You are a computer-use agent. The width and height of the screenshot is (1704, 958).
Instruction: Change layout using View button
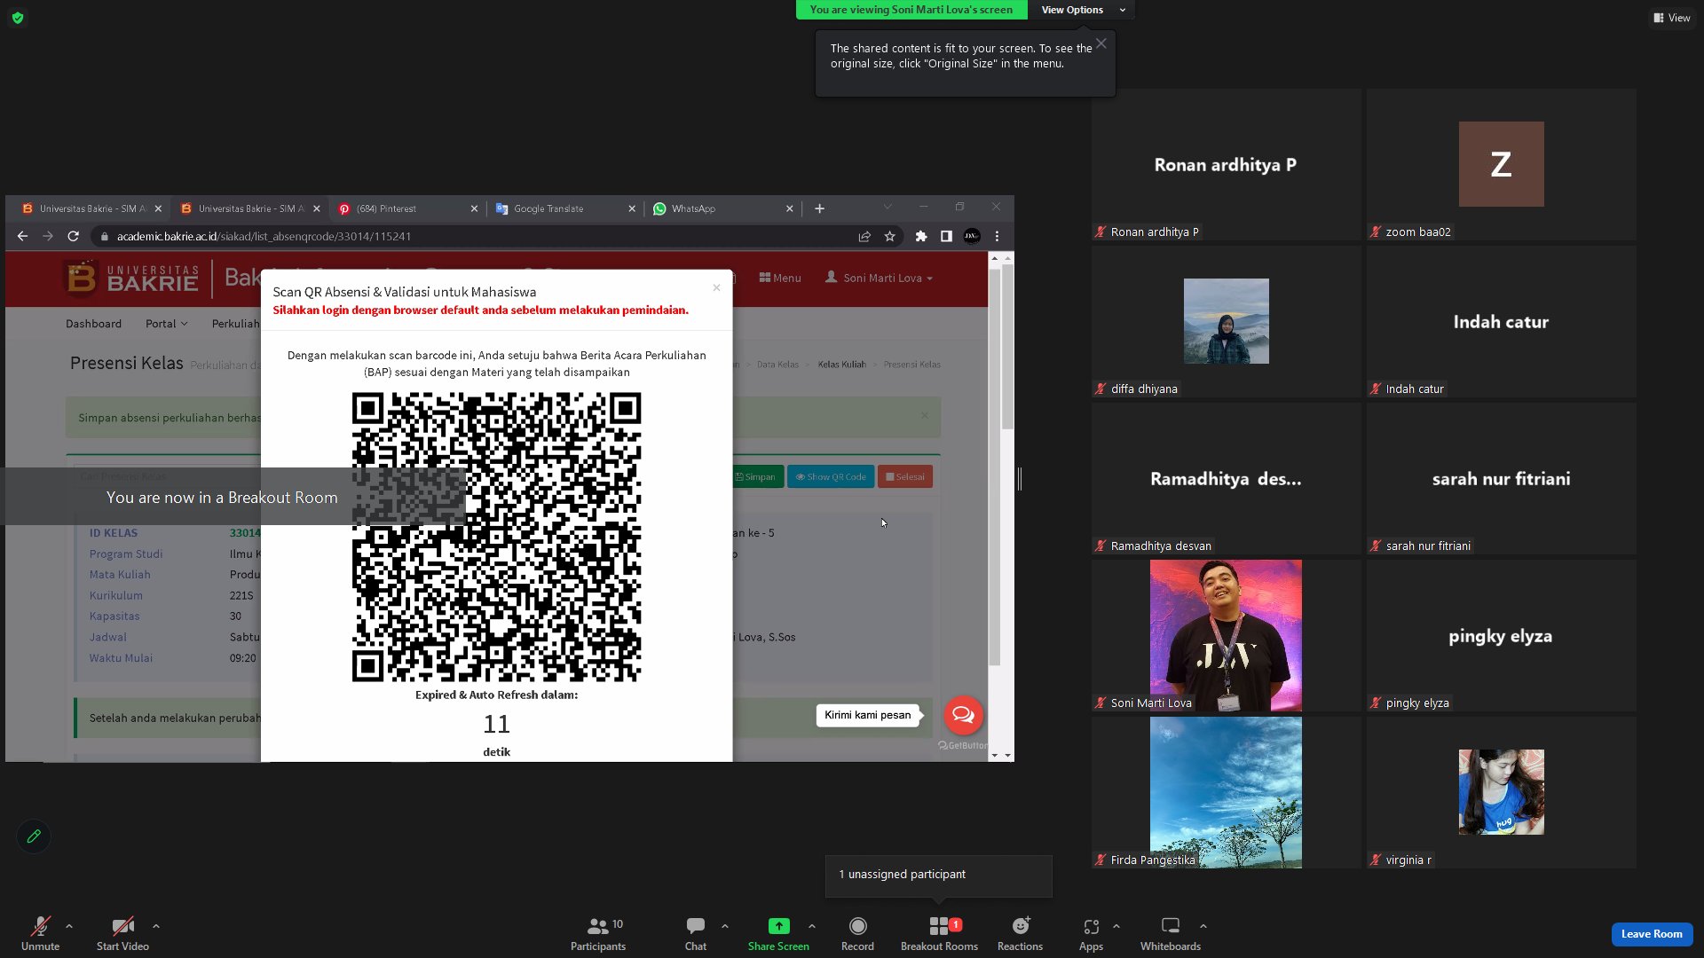(x=1671, y=18)
